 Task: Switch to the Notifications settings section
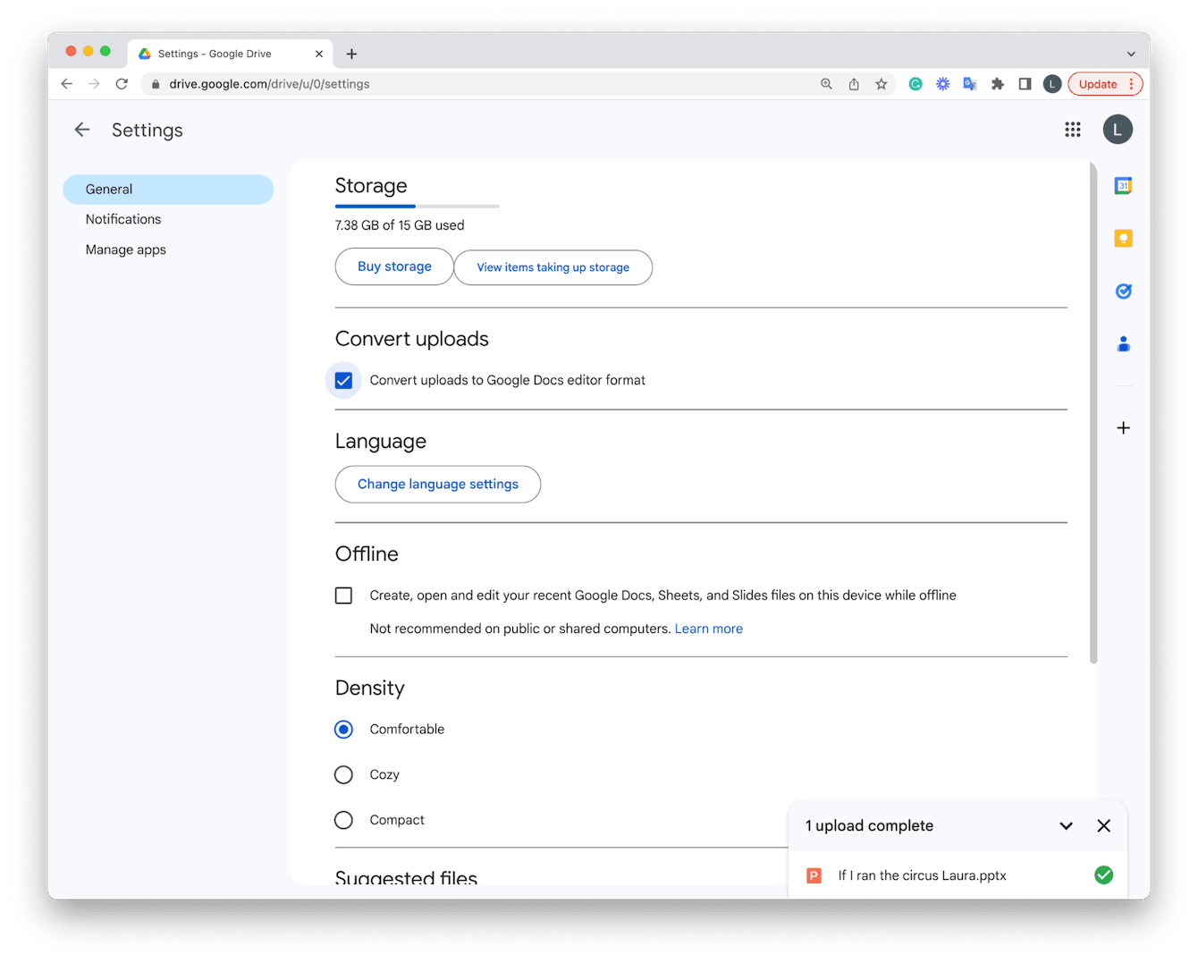click(x=123, y=220)
